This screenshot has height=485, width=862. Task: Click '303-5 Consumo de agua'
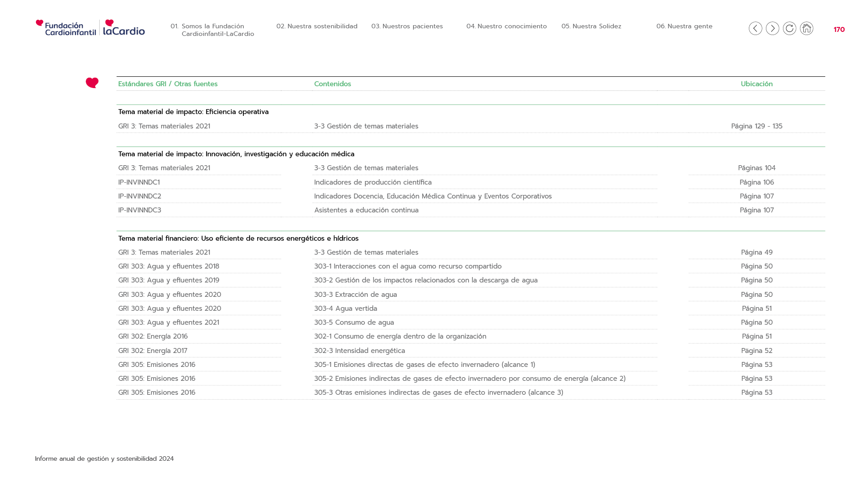click(354, 322)
